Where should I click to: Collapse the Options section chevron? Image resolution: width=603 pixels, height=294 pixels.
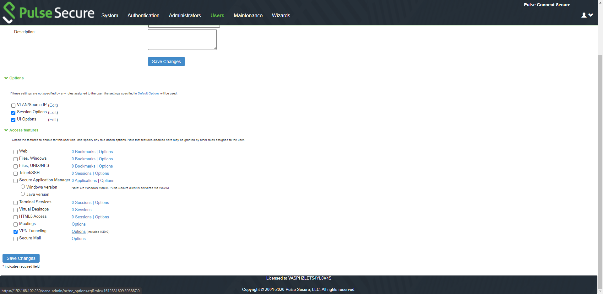click(x=6, y=78)
